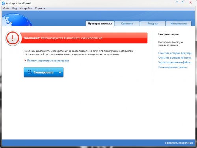Click Оптимизировать память link

click(173, 67)
